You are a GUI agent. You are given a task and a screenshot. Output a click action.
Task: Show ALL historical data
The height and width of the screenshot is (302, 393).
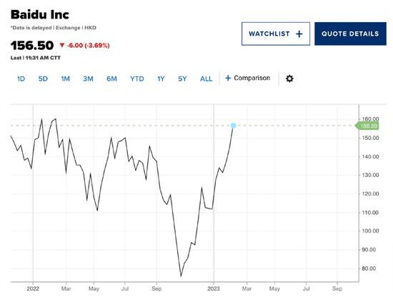(x=206, y=79)
